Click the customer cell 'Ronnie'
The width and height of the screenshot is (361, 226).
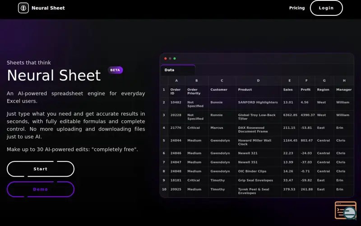[x=222, y=117]
